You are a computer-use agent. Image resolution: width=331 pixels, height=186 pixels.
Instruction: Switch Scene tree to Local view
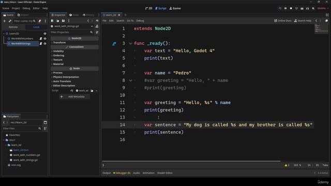(x=36, y=27)
